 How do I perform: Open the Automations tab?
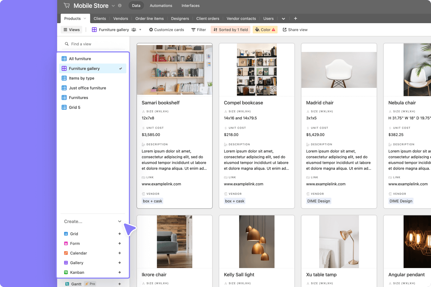coord(161,5)
